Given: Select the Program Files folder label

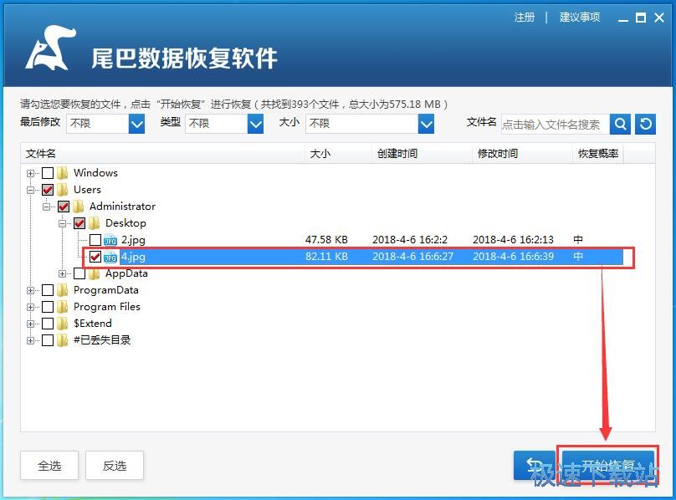Looking at the screenshot, I should click(107, 307).
